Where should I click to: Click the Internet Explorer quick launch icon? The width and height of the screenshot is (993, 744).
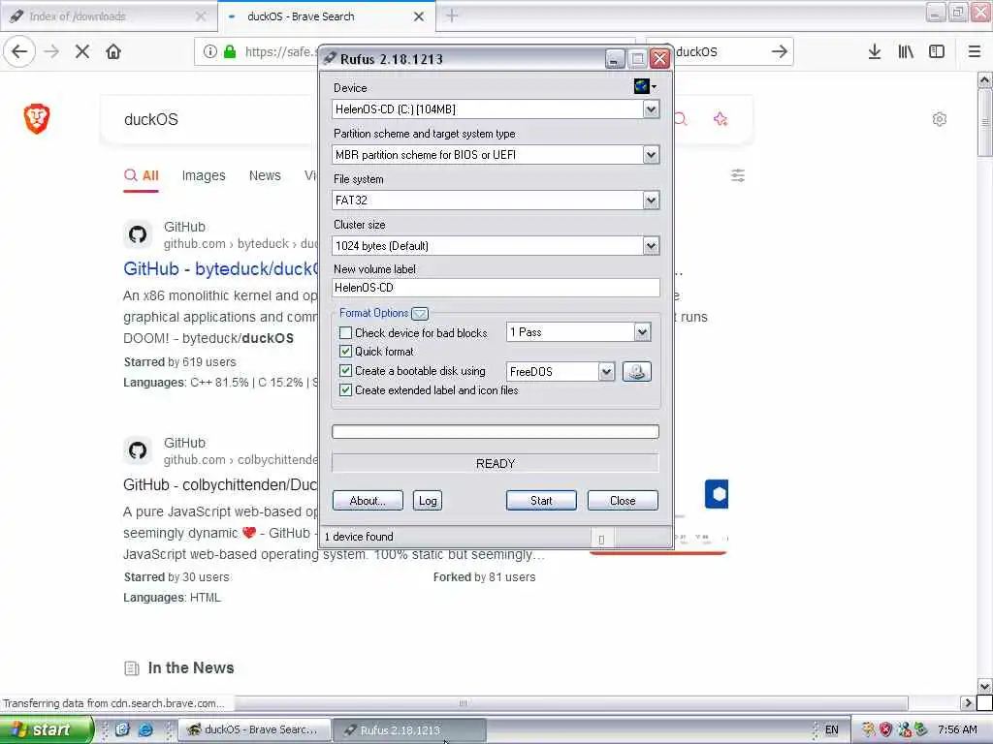point(145,729)
